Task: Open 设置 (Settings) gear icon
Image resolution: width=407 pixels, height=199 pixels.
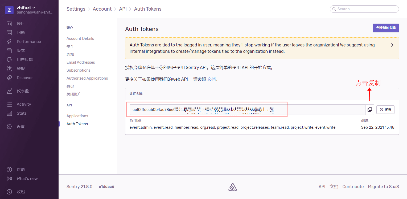Action: pos(9,127)
